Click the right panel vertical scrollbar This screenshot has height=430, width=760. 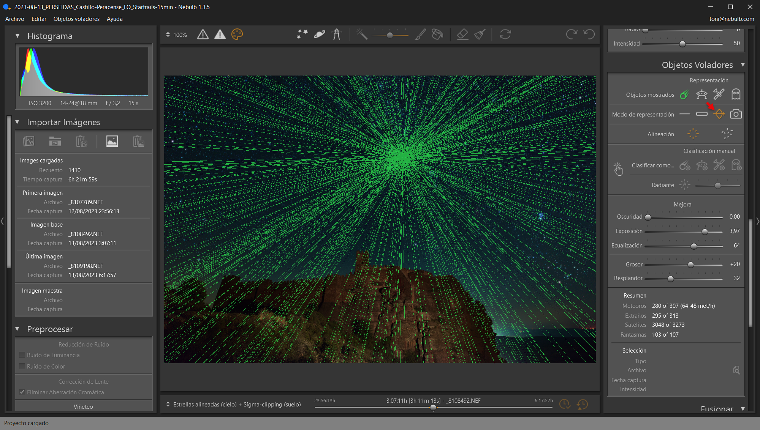tap(750, 272)
